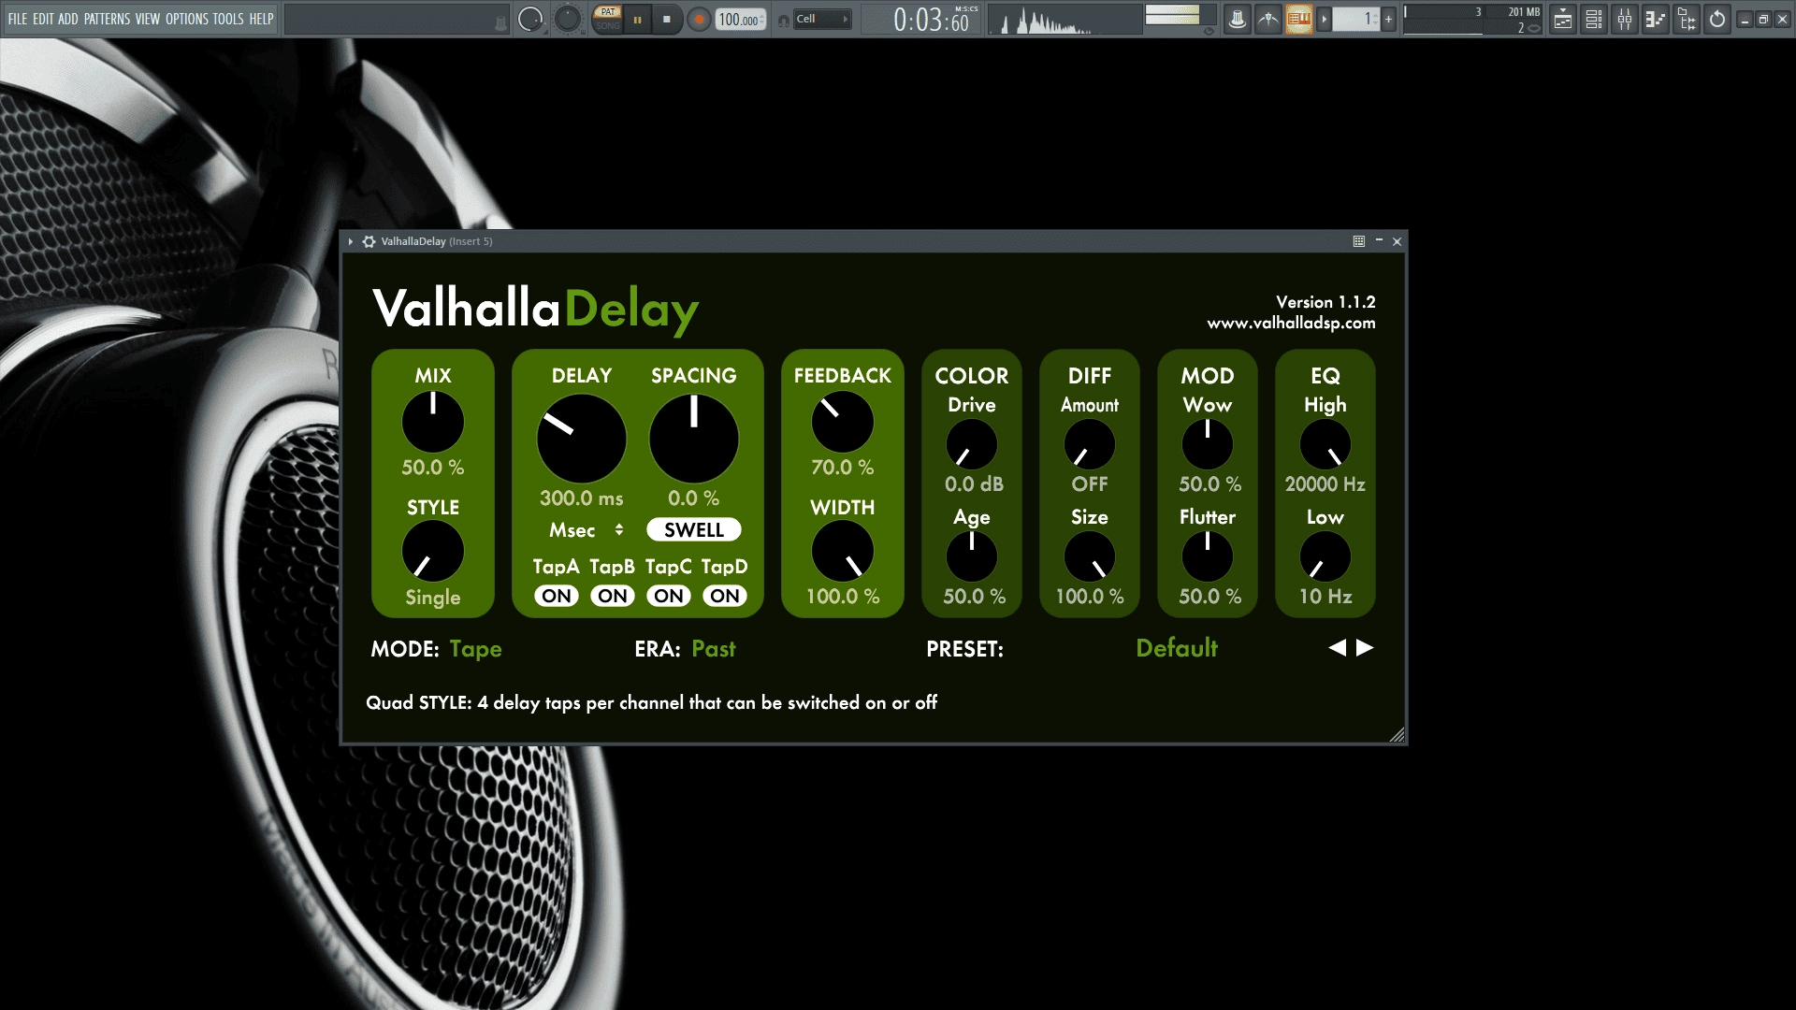
Task: Toggle TapB ON button
Action: (613, 596)
